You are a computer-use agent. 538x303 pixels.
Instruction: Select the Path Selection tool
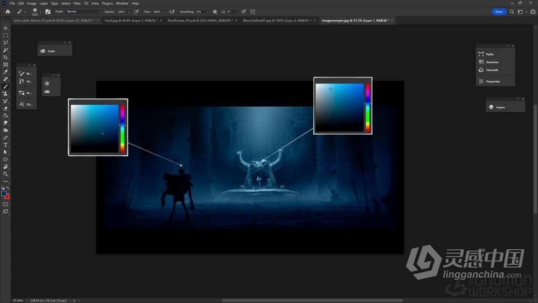(x=6, y=152)
